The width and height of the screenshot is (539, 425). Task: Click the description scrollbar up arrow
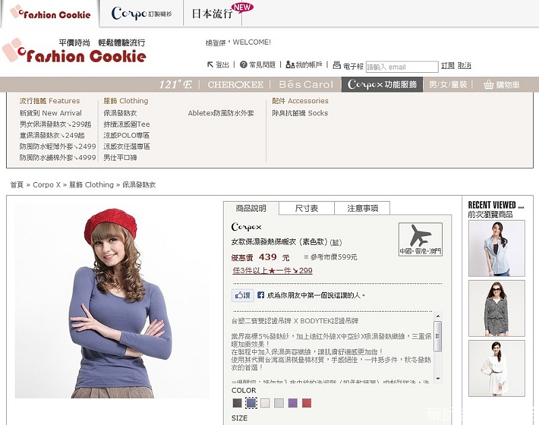437,316
